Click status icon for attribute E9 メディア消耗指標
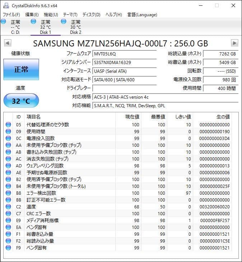 [8, 221]
